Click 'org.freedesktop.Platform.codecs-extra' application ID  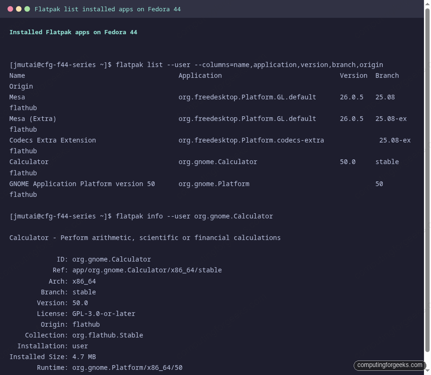click(251, 140)
